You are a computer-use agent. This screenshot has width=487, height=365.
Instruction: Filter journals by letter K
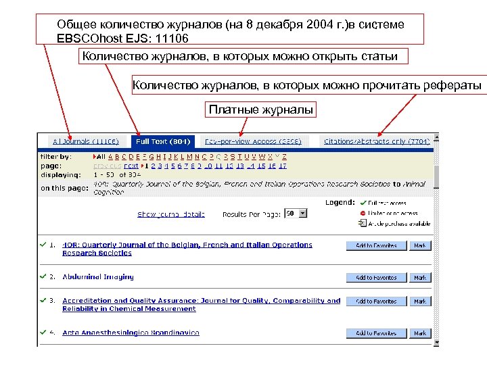tap(176, 157)
